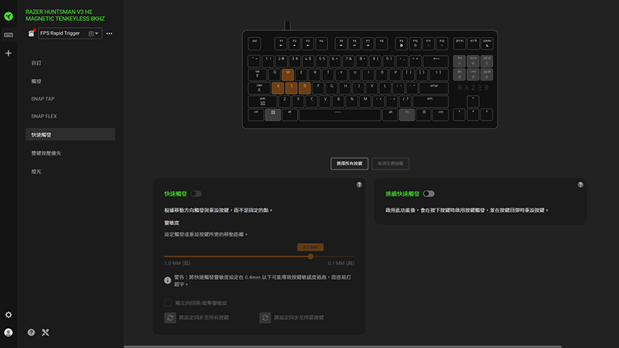This screenshot has height=348, width=619.
Task: Select the left arrow key
Action: point(459,114)
